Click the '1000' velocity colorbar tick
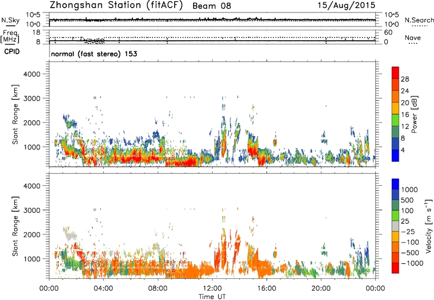This screenshot has height=300, width=434. point(409,190)
